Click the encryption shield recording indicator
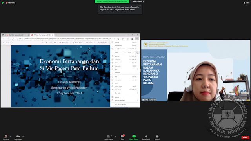Image resolution: width=251 pixels, height=141 pixels. point(3,3)
